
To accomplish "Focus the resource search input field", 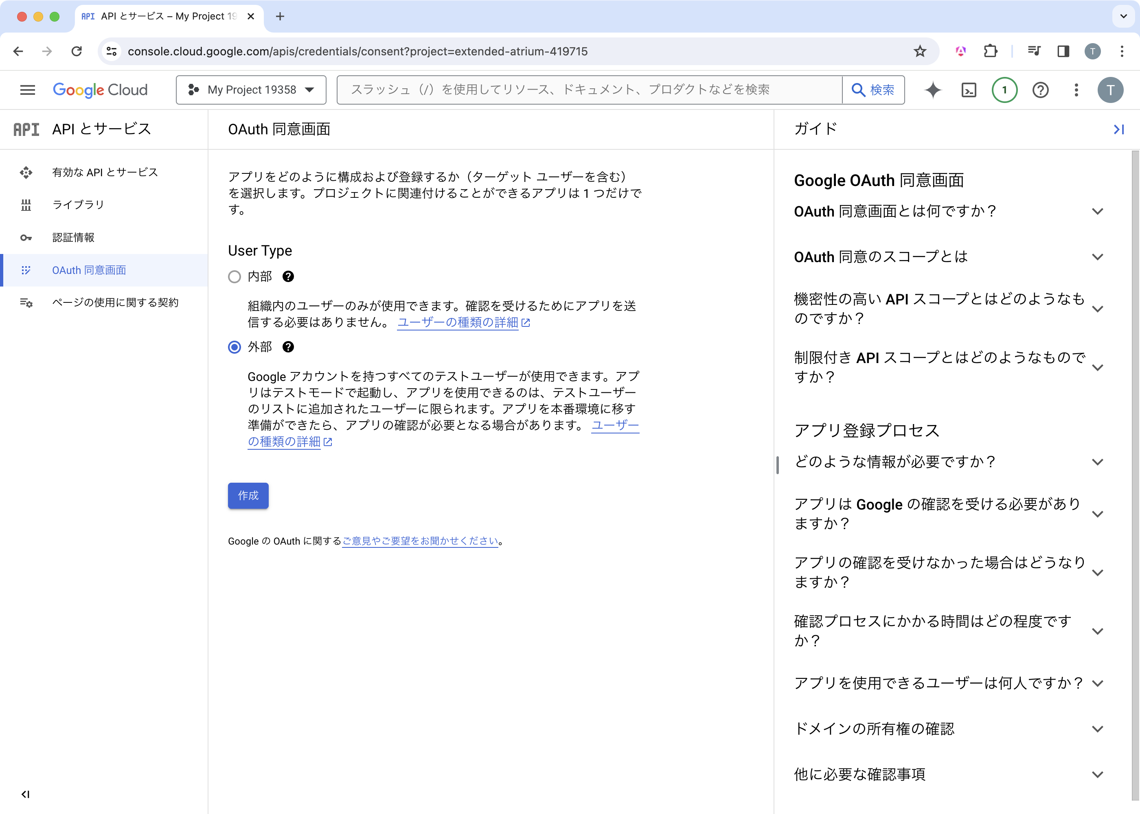I will 590,90.
